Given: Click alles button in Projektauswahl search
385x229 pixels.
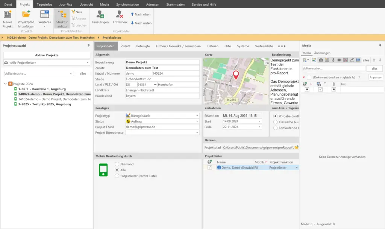Looking at the screenshot, I should pos(83,73).
